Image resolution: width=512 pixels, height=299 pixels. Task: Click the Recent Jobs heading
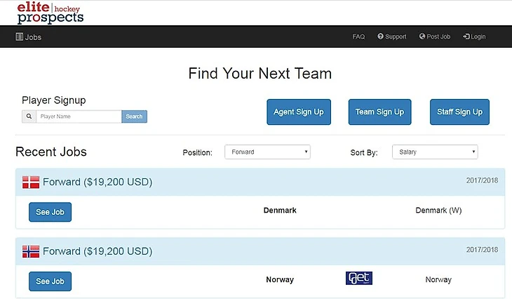coord(51,152)
